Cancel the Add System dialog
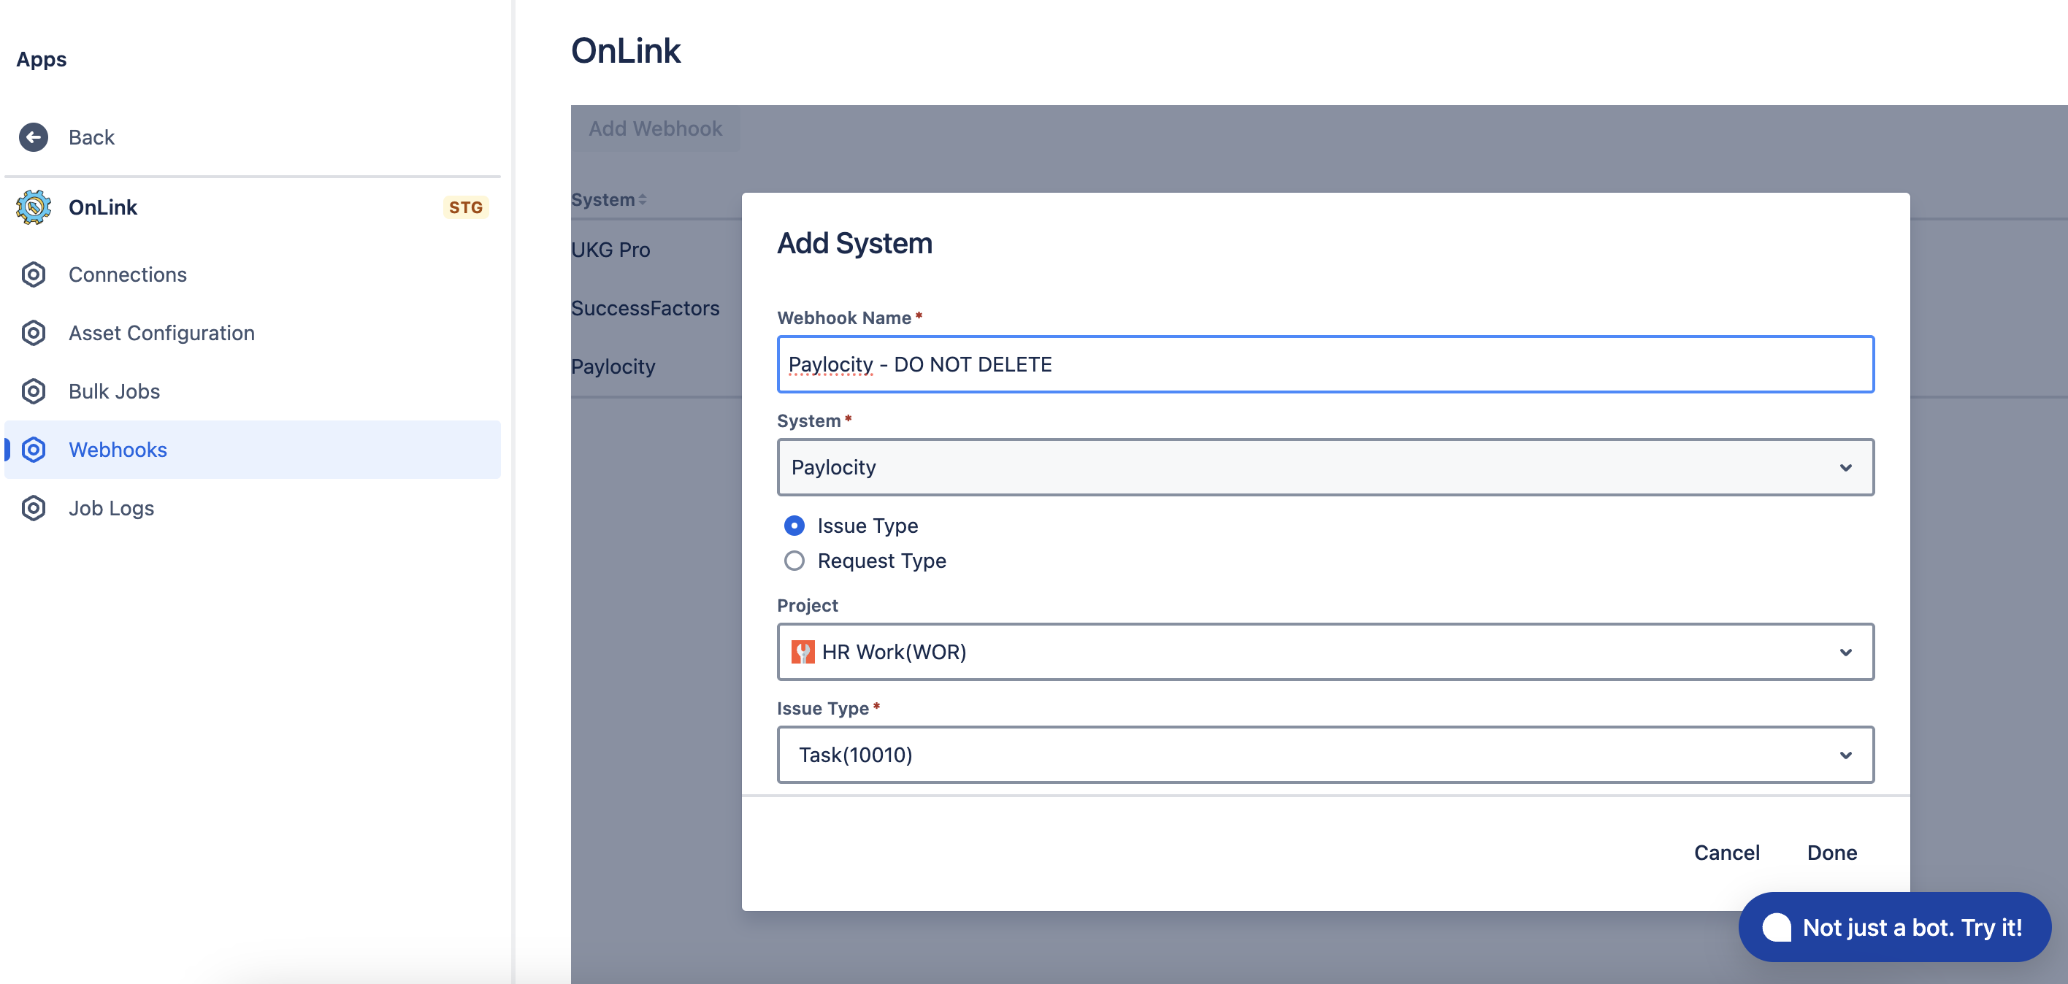Image resolution: width=2068 pixels, height=984 pixels. pyautogui.click(x=1727, y=853)
